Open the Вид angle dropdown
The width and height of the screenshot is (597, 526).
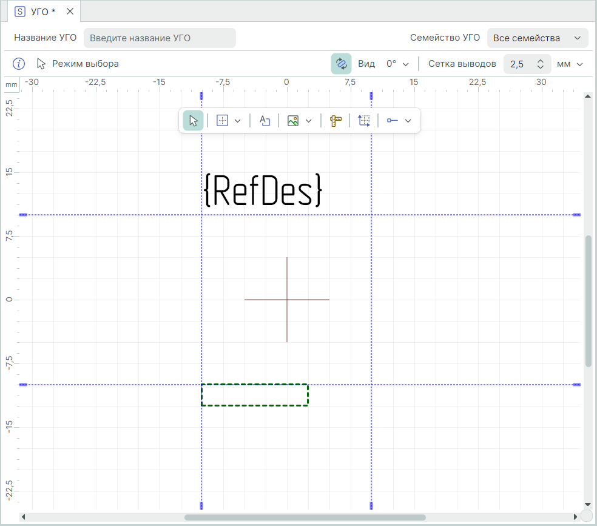tap(398, 64)
